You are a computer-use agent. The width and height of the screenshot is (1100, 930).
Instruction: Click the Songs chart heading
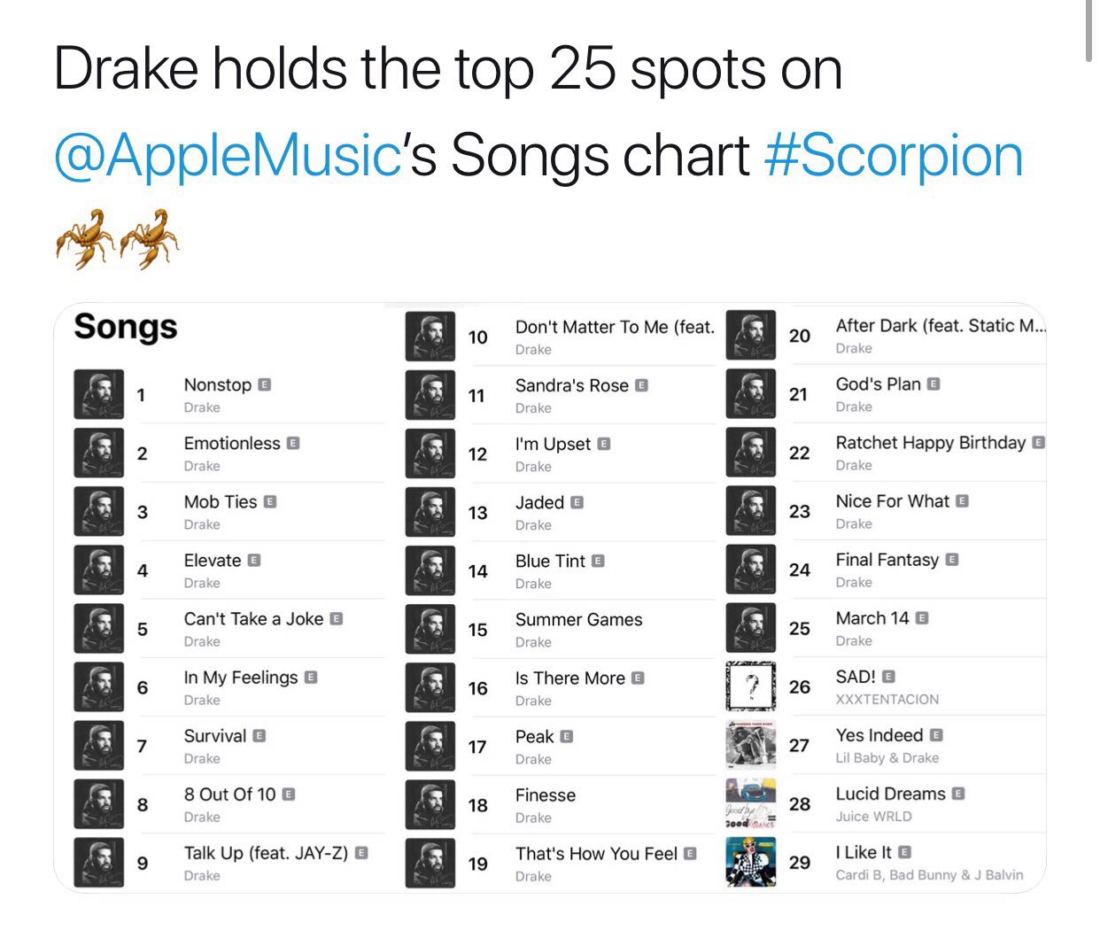coord(126,327)
